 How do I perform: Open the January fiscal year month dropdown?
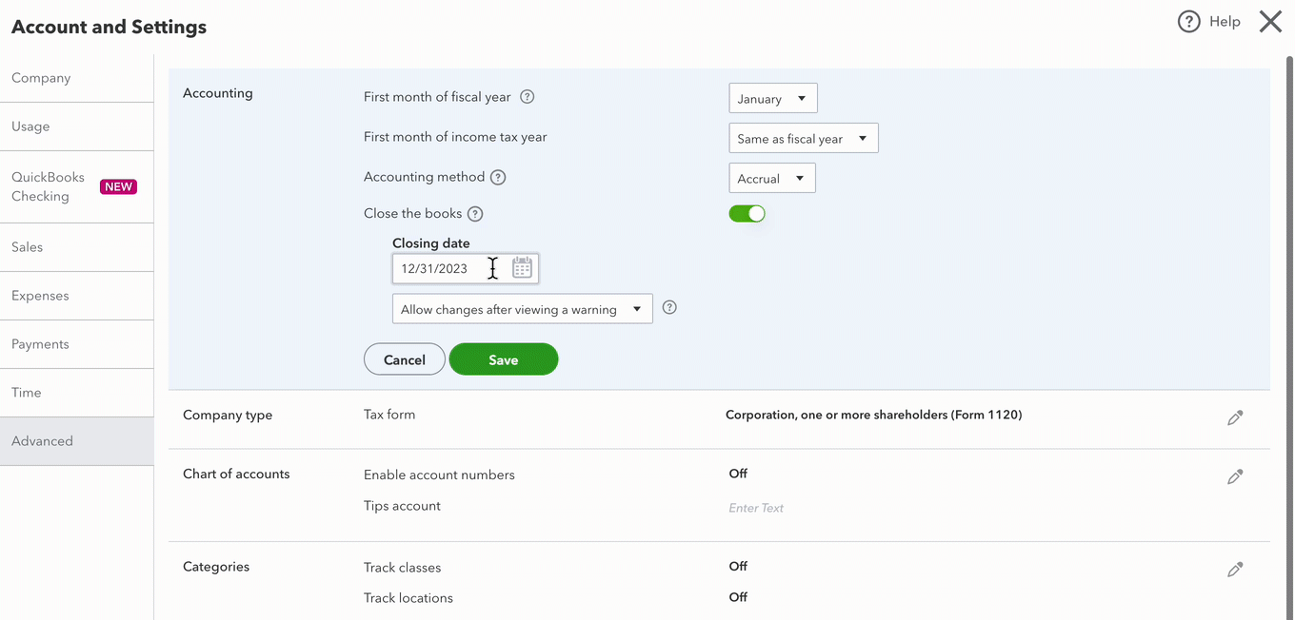772,99
